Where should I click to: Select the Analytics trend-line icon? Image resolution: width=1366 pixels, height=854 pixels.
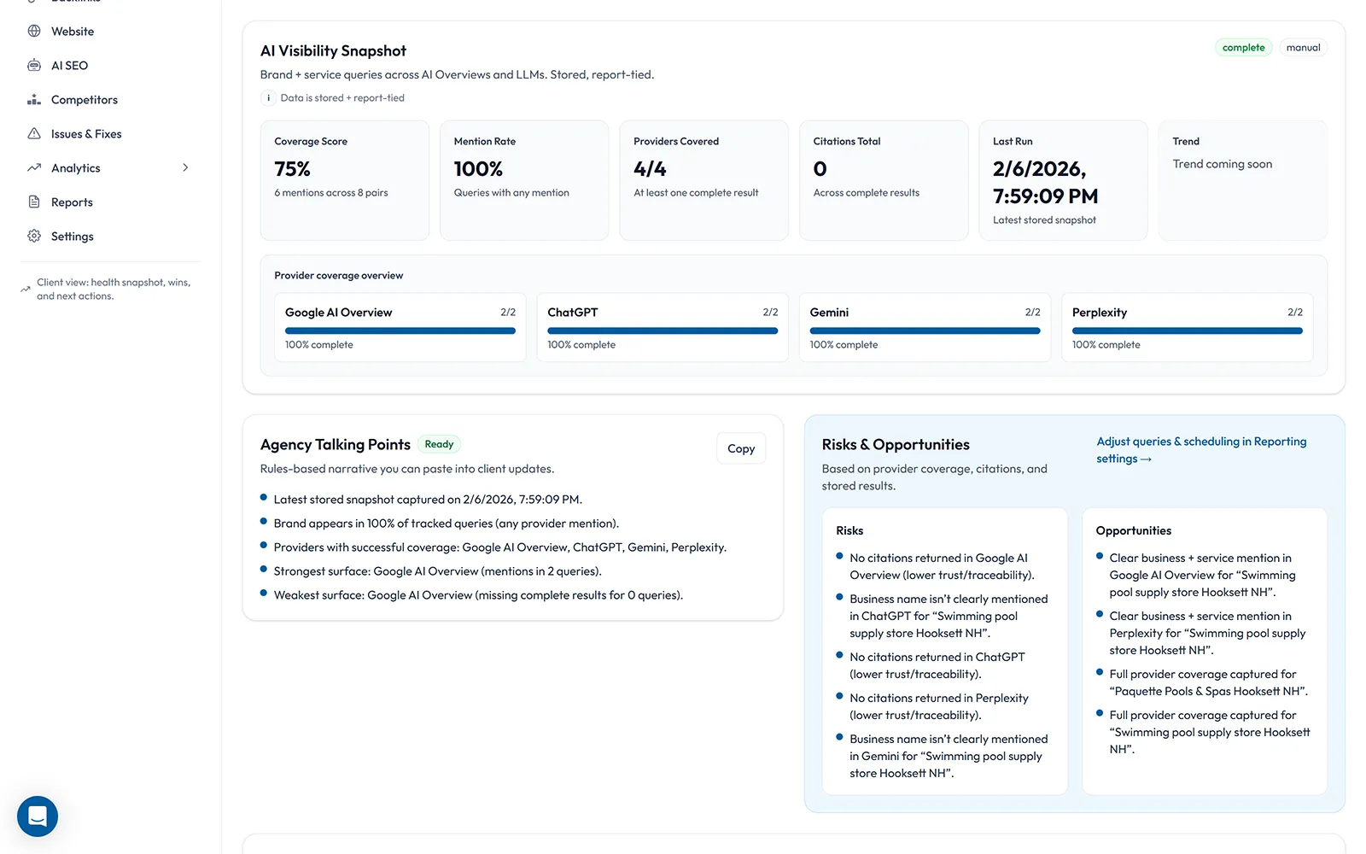click(x=34, y=167)
